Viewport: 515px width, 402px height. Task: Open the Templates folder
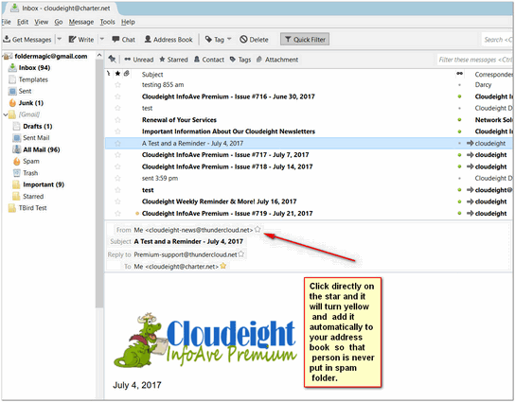point(33,79)
